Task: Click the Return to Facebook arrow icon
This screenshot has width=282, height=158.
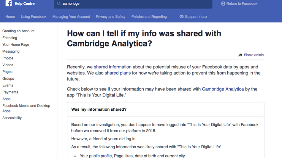Action: (223, 4)
